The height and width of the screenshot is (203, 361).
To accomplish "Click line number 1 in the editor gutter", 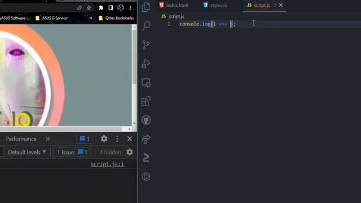I will click(169, 24).
